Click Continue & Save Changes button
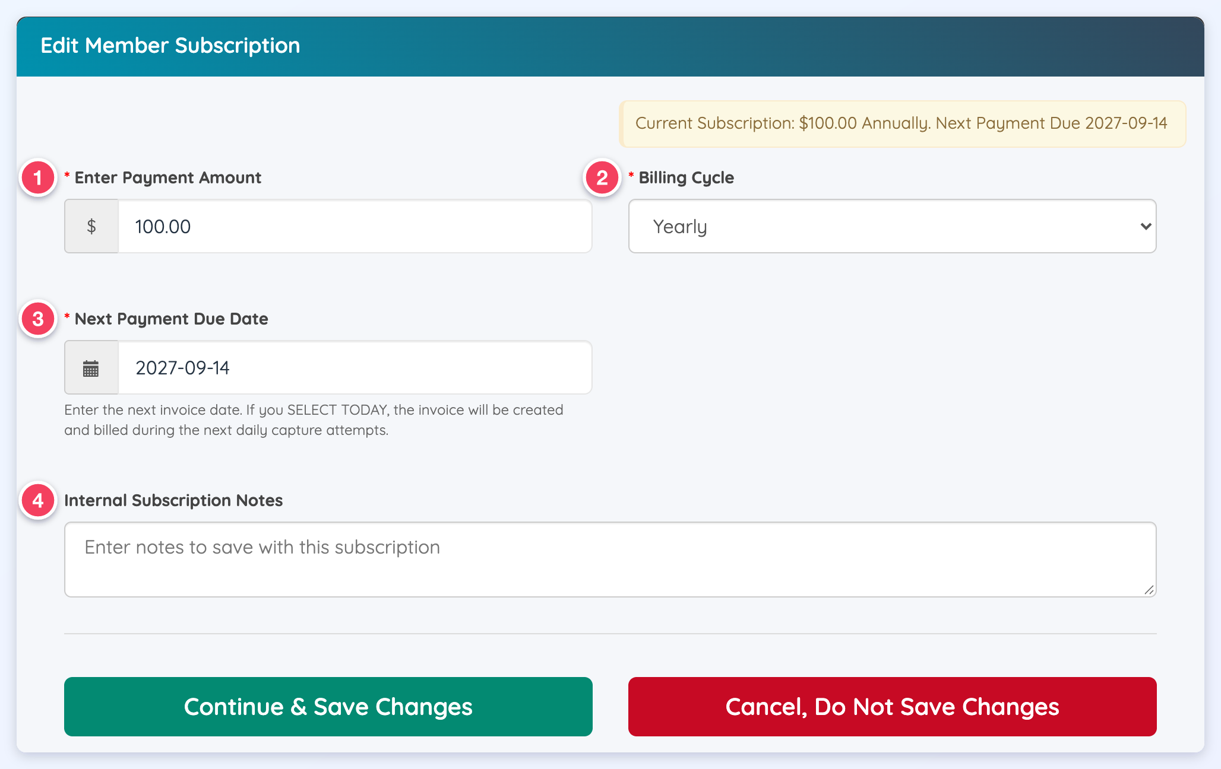This screenshot has width=1221, height=769. (x=328, y=707)
